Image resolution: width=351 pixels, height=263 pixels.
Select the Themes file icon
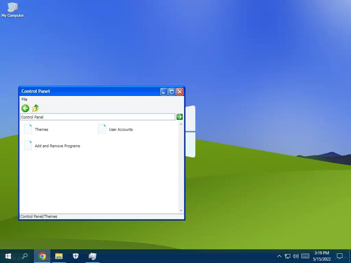tap(28, 129)
